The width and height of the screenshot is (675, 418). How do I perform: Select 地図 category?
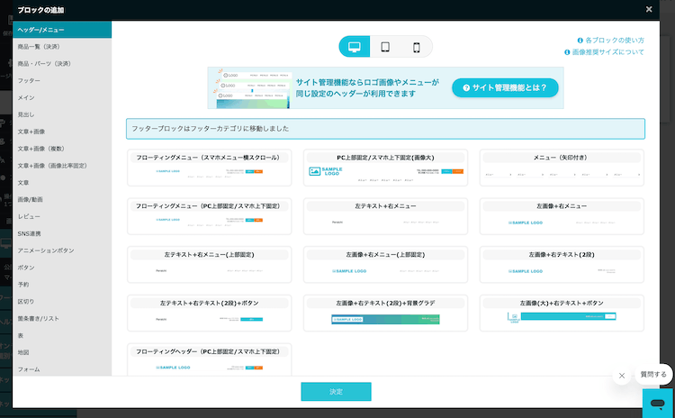tap(62, 352)
